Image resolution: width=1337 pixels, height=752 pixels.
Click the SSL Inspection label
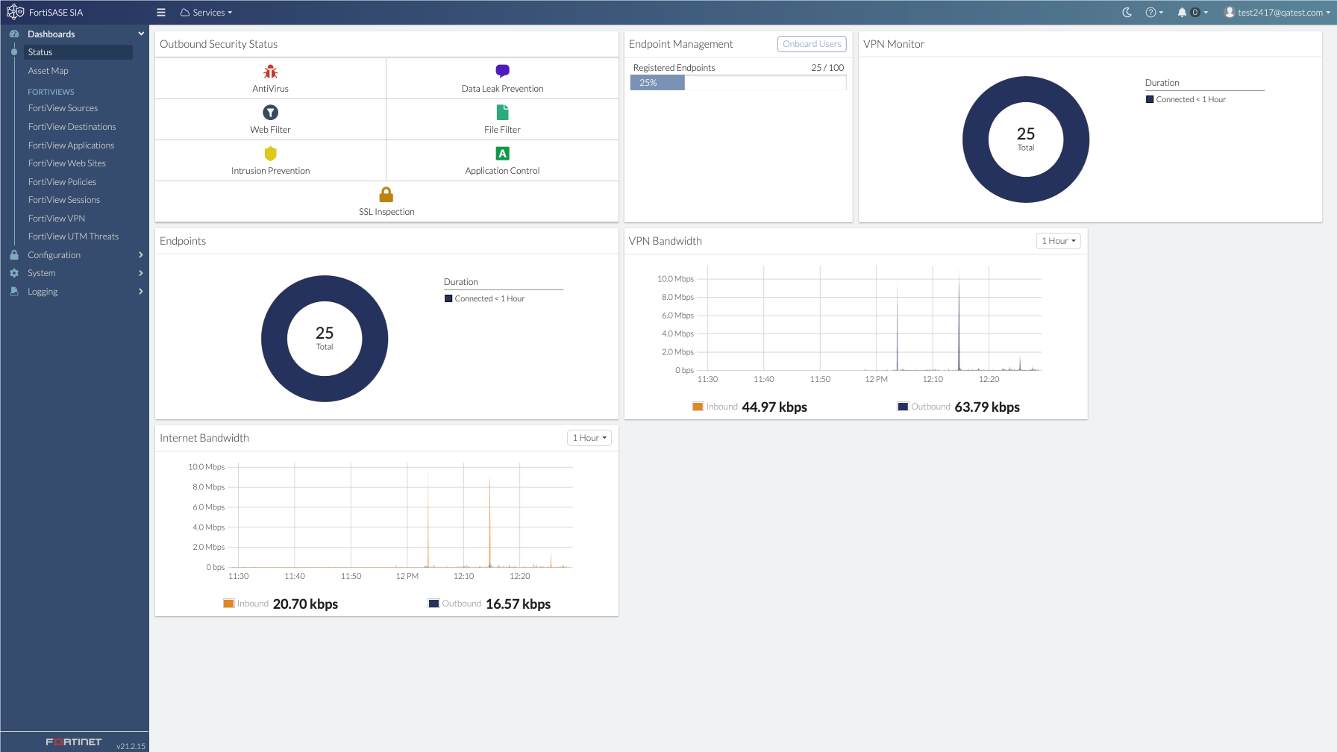pos(386,212)
